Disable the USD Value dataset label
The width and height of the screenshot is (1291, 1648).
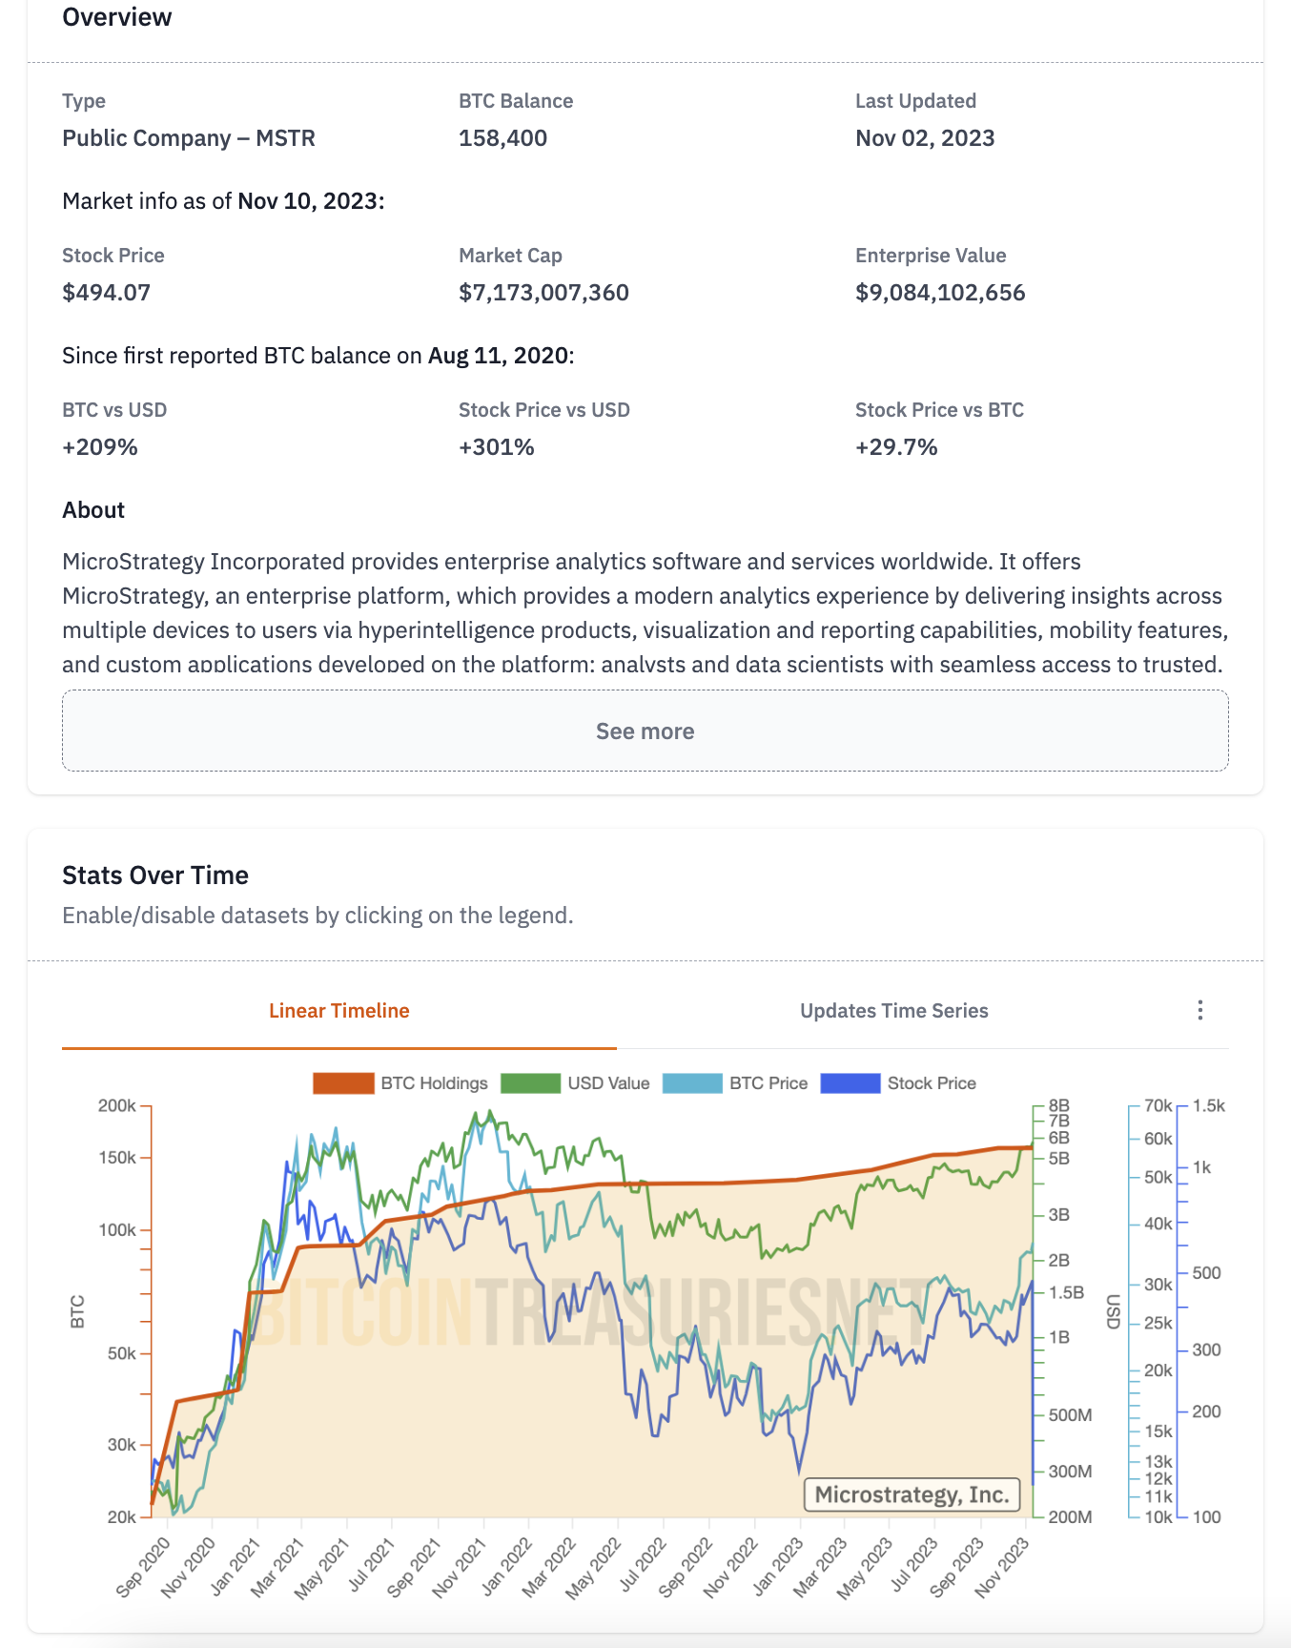coord(608,1083)
